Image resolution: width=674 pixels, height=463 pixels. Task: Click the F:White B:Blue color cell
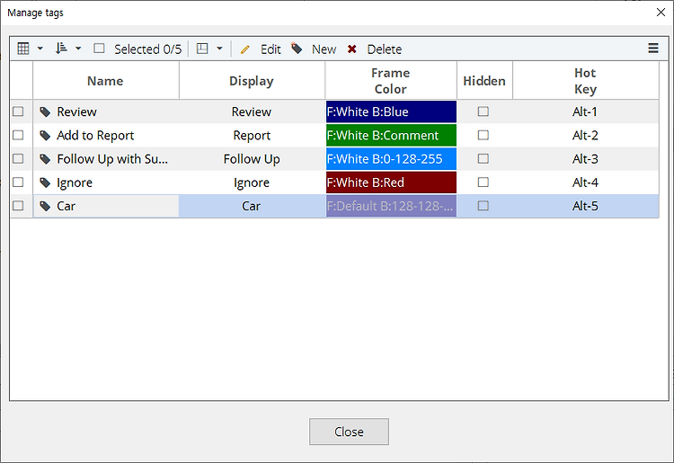391,111
